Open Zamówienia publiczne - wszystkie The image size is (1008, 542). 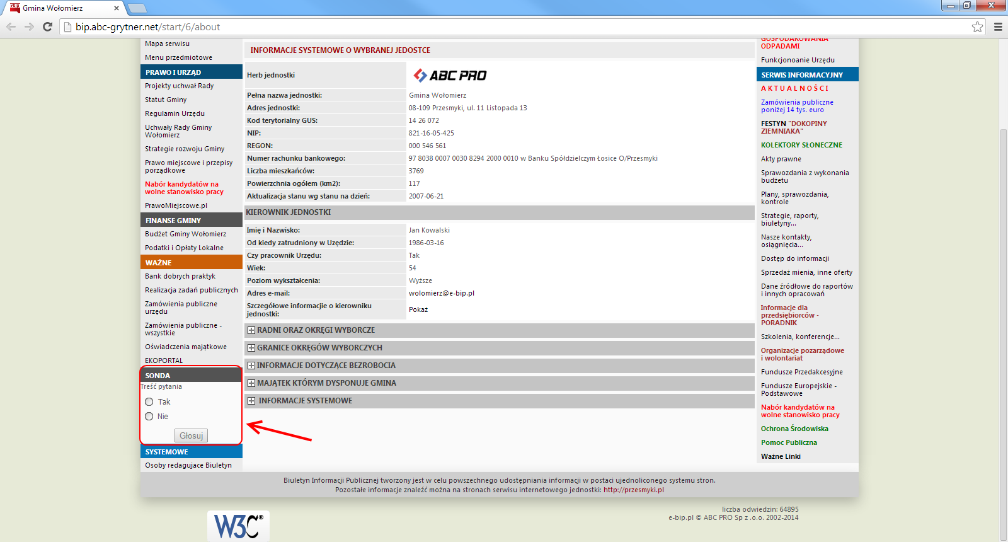[x=183, y=329]
